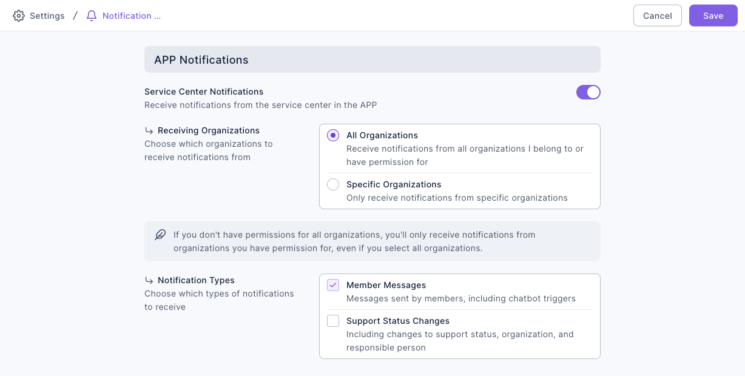Click the APP Notifications section header
745x376 pixels.
click(x=373, y=59)
